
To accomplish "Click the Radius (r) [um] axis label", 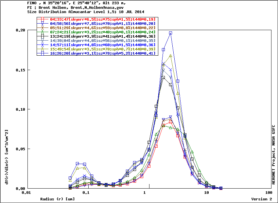I will pos(57,199).
